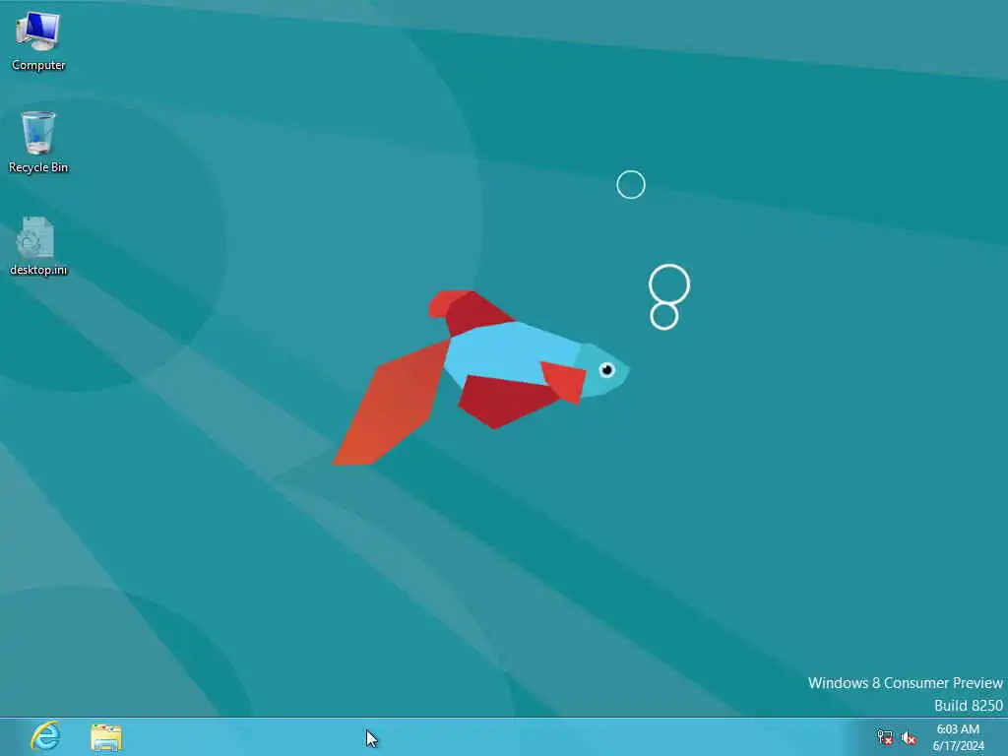The image size is (1008, 756).
Task: Open the muted volume tray icon
Action: click(909, 738)
